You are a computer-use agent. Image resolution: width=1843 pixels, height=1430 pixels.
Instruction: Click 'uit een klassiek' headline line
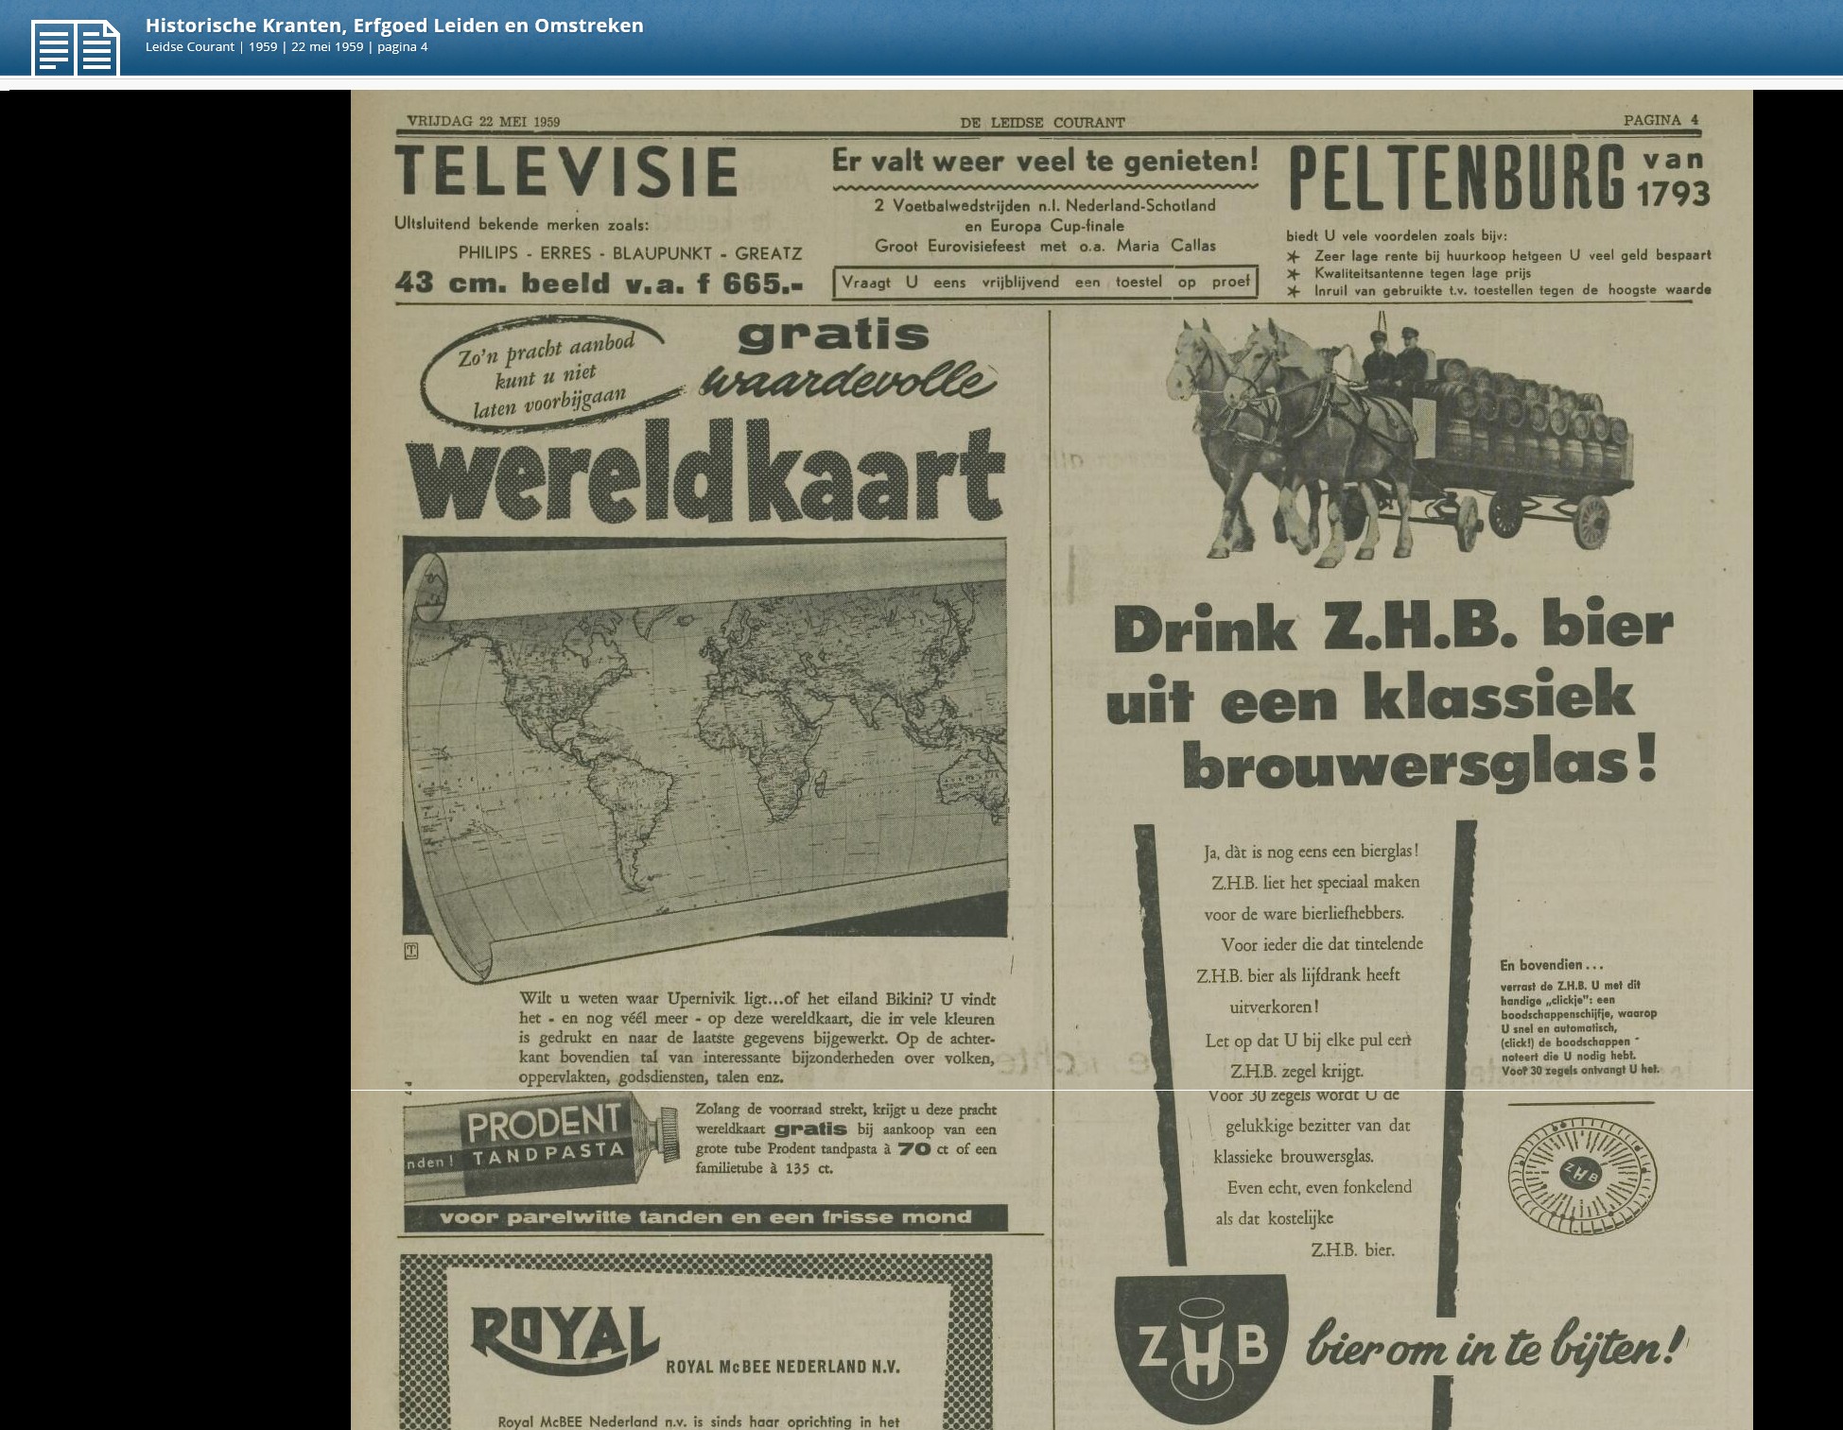[x=1370, y=697]
